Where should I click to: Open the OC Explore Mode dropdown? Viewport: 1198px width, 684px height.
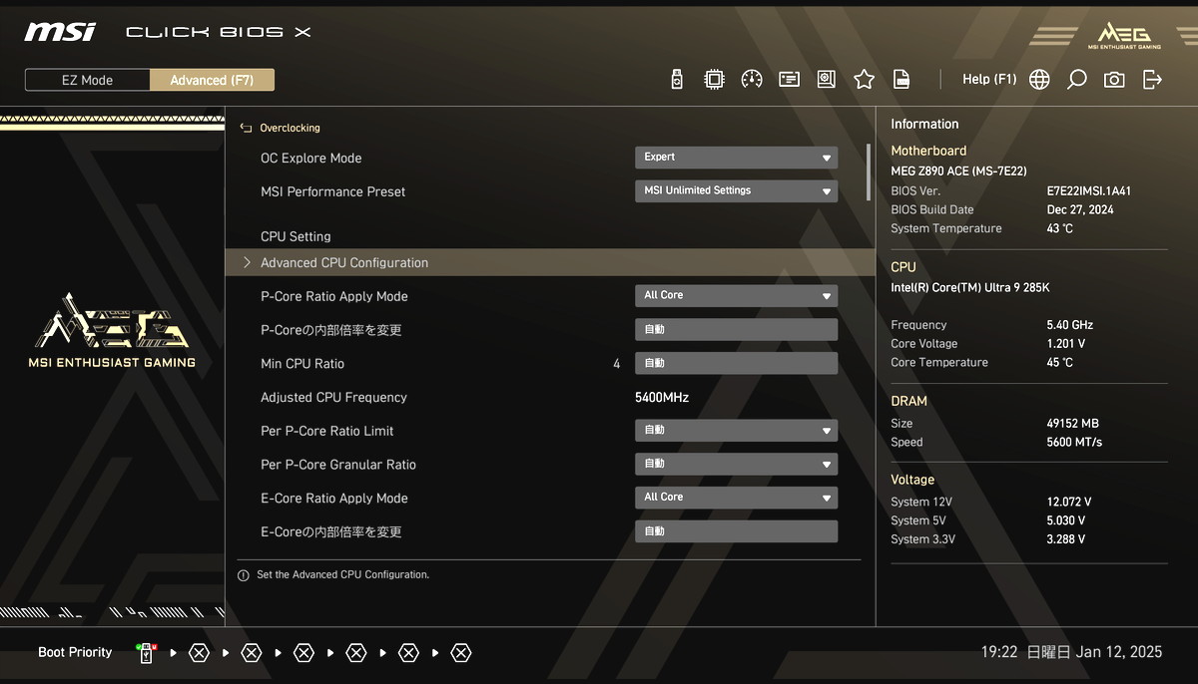point(736,158)
